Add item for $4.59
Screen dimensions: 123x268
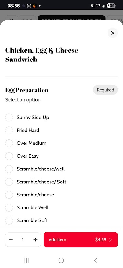coord(81,239)
